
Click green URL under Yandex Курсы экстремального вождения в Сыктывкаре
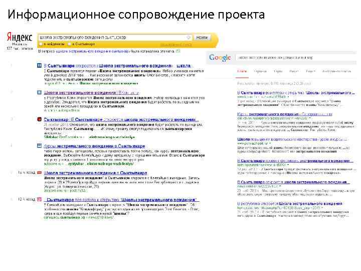(89, 164)
